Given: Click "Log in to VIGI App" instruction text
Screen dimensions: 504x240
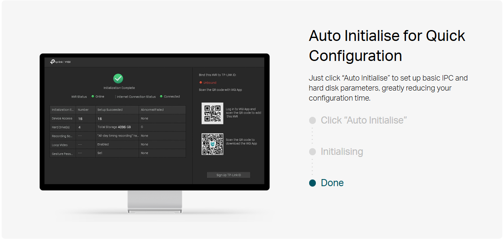Looking at the screenshot, I should click(x=244, y=113).
